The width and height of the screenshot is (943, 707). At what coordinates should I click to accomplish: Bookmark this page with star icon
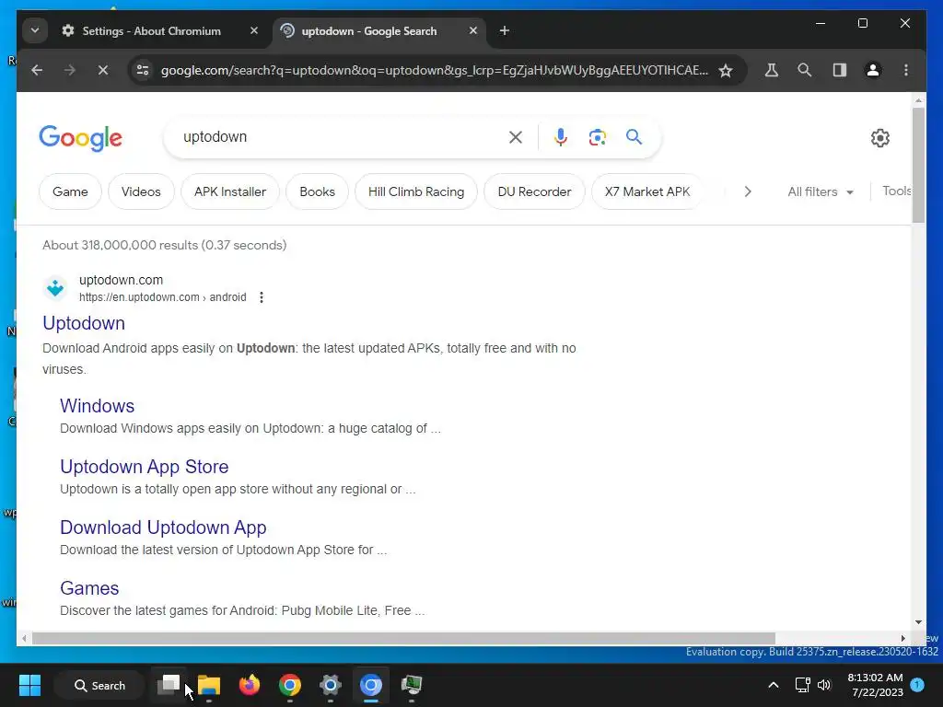coord(726,70)
